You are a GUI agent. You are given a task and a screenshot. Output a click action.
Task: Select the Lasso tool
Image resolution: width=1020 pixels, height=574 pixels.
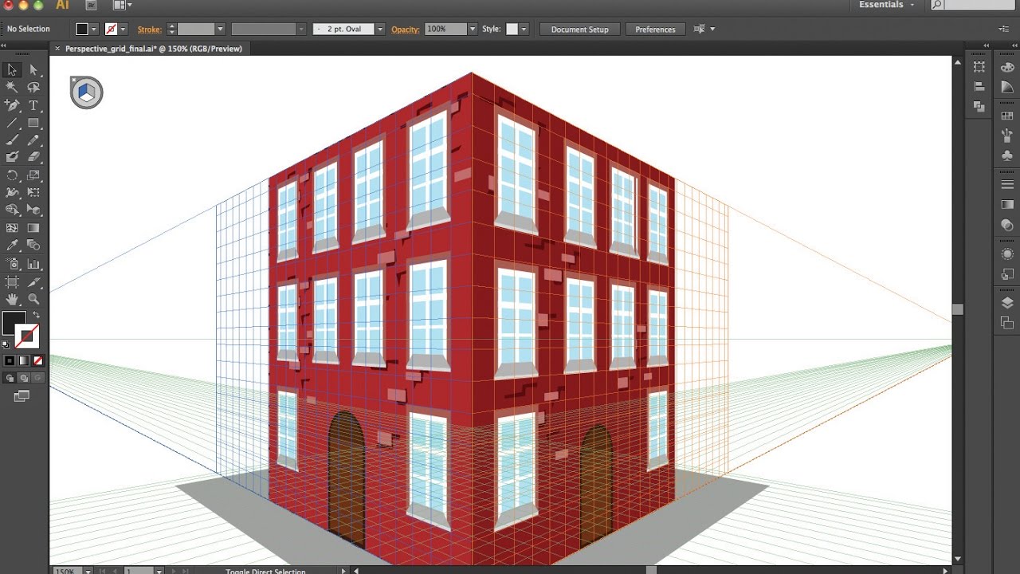pyautogui.click(x=33, y=88)
